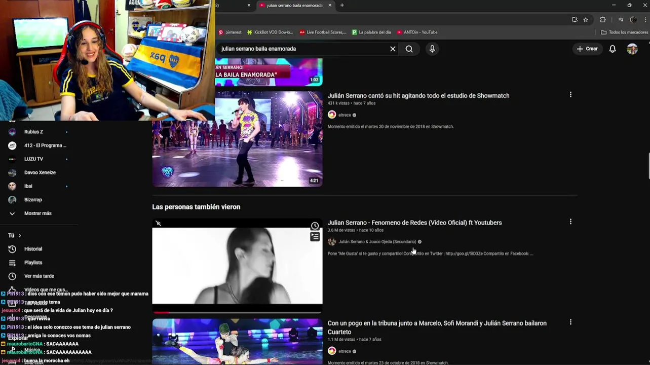Open the browser extensions puzzle icon
650x365 pixels.
click(602, 20)
